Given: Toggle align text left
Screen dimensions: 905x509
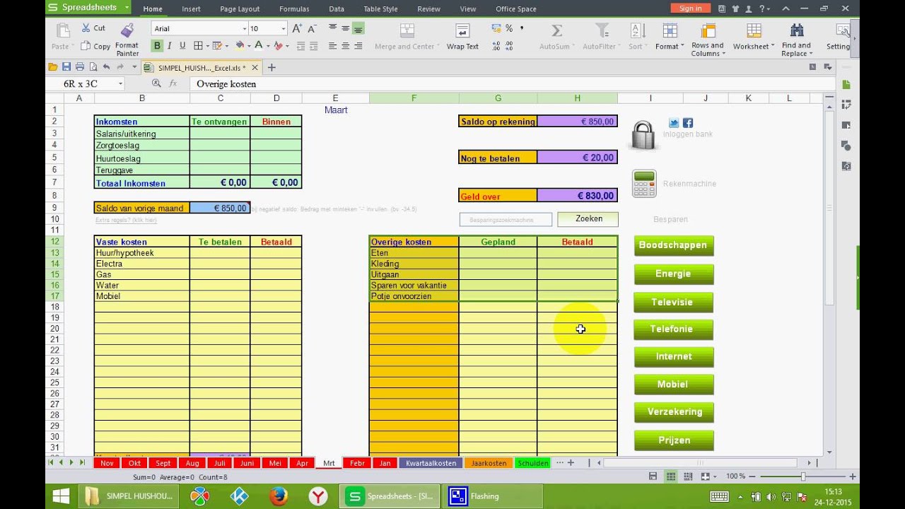Looking at the screenshot, I should [x=332, y=46].
